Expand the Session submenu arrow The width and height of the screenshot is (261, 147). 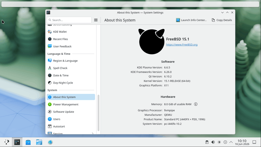point(93,133)
